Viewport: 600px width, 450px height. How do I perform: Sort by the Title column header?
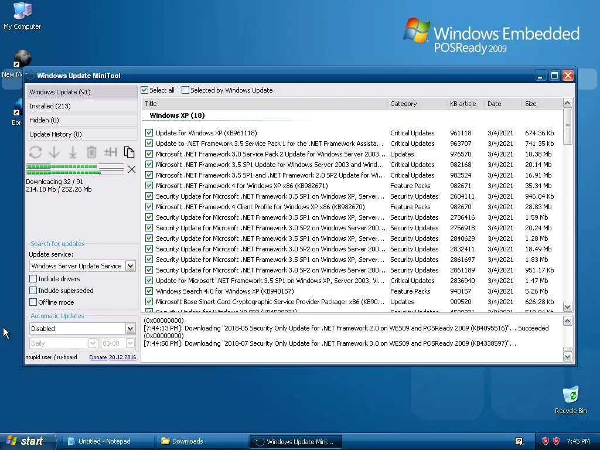point(264,104)
